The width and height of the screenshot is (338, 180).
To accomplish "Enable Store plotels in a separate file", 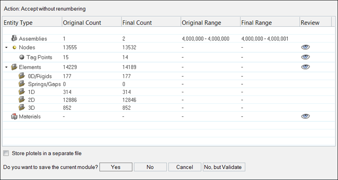I will (x=6, y=153).
